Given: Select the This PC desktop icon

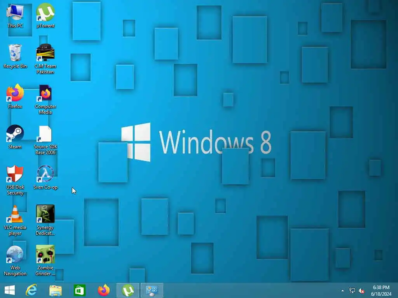Looking at the screenshot, I should pyautogui.click(x=15, y=16).
